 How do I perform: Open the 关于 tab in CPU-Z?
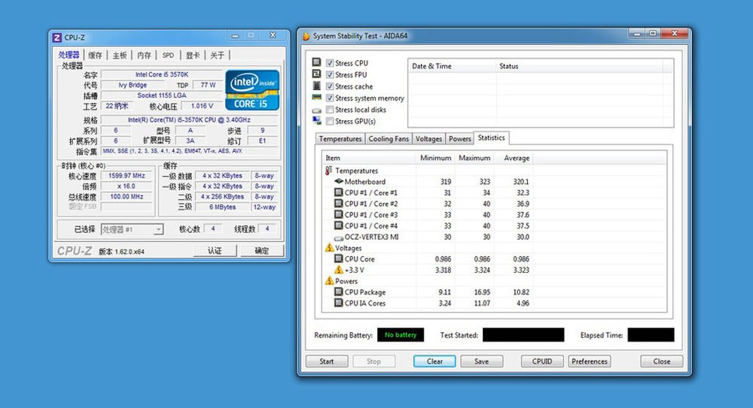click(217, 55)
